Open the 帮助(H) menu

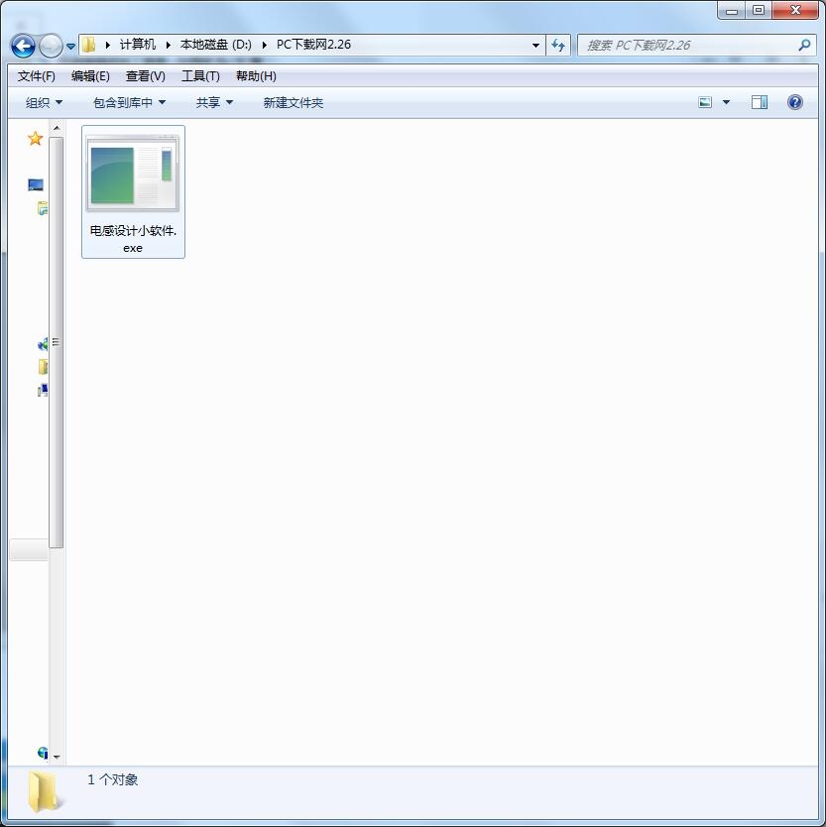256,76
